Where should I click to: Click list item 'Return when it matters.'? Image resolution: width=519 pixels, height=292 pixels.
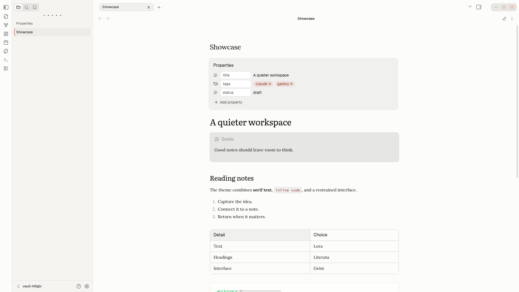tap(242, 217)
